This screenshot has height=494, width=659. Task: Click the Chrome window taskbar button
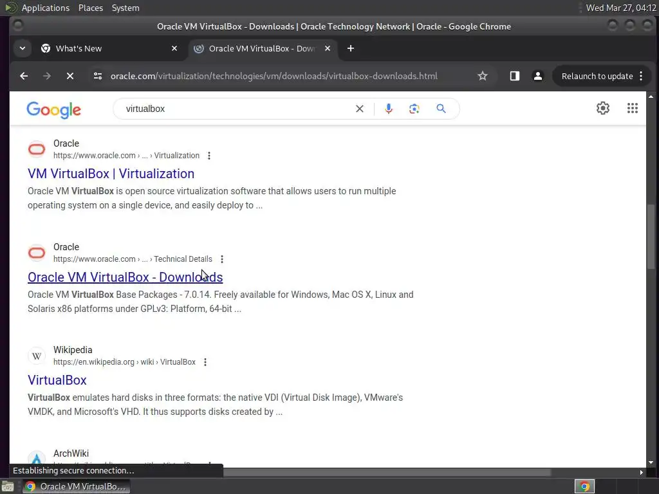click(x=76, y=486)
